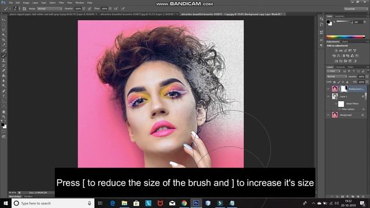
Task: Open Opacity slider dropdown in options bar
Action: click(84, 9)
